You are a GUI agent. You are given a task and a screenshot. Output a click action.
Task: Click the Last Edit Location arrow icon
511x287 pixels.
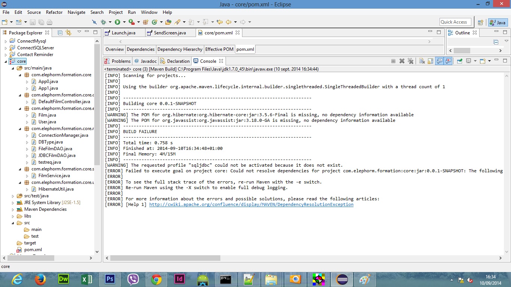point(220,22)
